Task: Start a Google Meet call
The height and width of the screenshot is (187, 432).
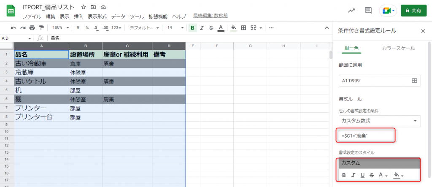Action: pyautogui.click(x=388, y=11)
